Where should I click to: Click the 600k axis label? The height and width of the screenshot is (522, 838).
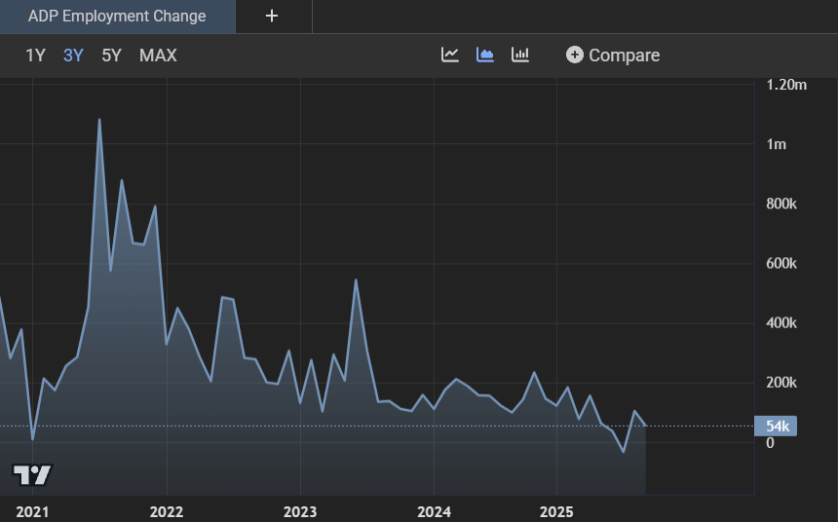click(781, 263)
